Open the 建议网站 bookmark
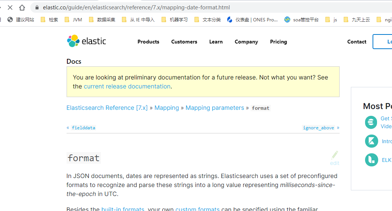 click(x=21, y=19)
